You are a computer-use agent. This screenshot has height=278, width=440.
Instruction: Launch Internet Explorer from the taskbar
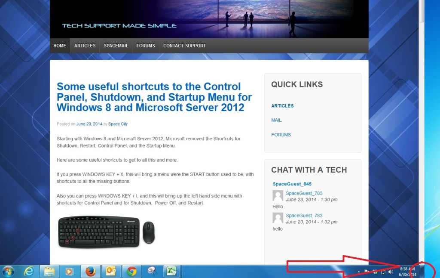(x=29, y=272)
